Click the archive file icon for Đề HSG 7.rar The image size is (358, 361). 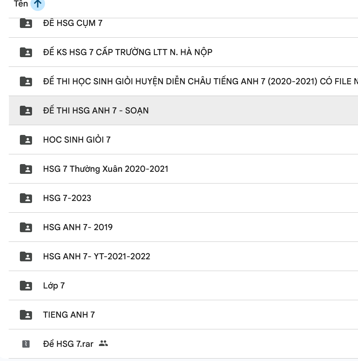click(26, 344)
